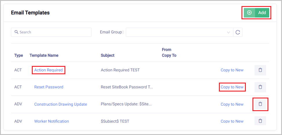Click the plus icon on Add button
282x135 pixels.
(249, 13)
